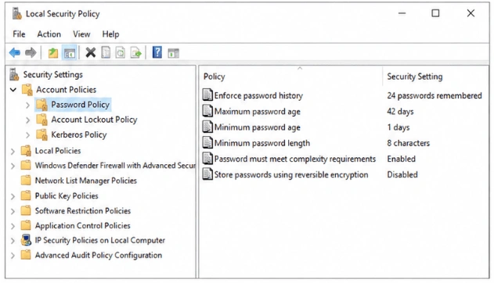
Task: Open the File menu
Action: click(x=19, y=34)
